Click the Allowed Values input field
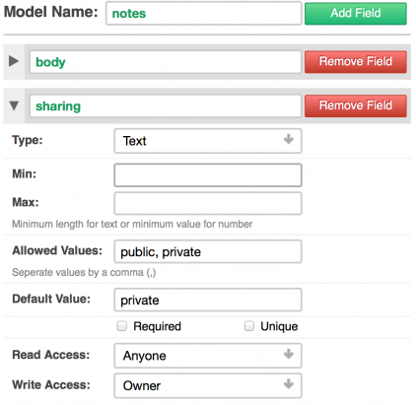The height and width of the screenshot is (405, 416). click(x=208, y=251)
